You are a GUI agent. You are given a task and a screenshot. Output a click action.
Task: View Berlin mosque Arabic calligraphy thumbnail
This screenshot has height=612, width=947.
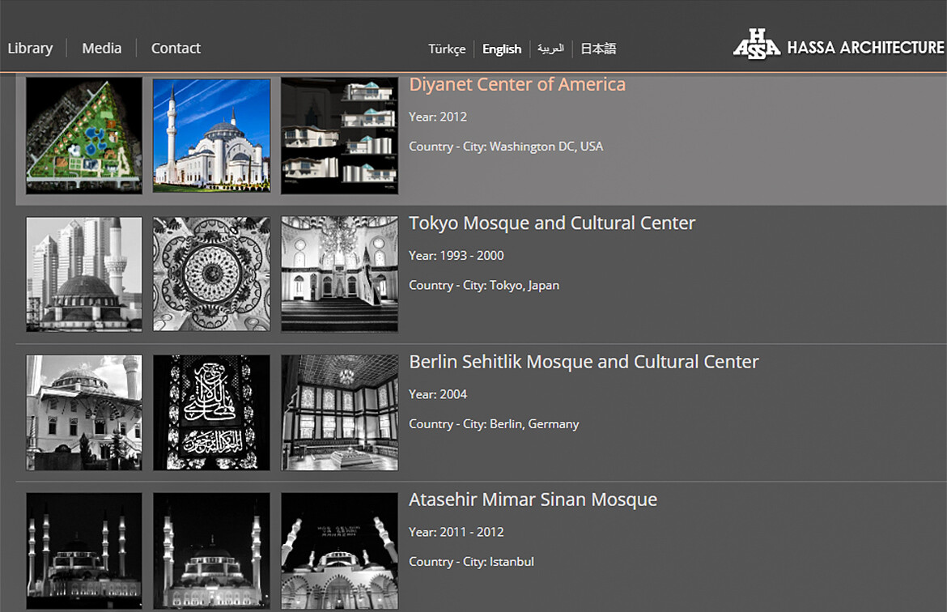(x=211, y=412)
